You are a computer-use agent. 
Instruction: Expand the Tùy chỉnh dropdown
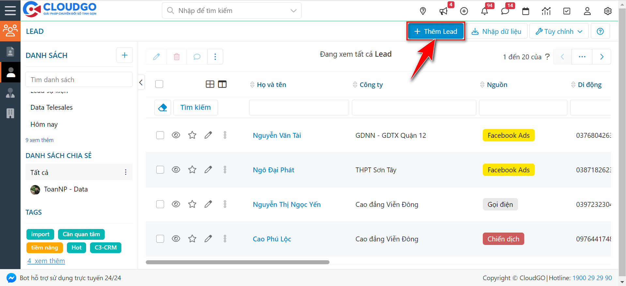(x=559, y=31)
